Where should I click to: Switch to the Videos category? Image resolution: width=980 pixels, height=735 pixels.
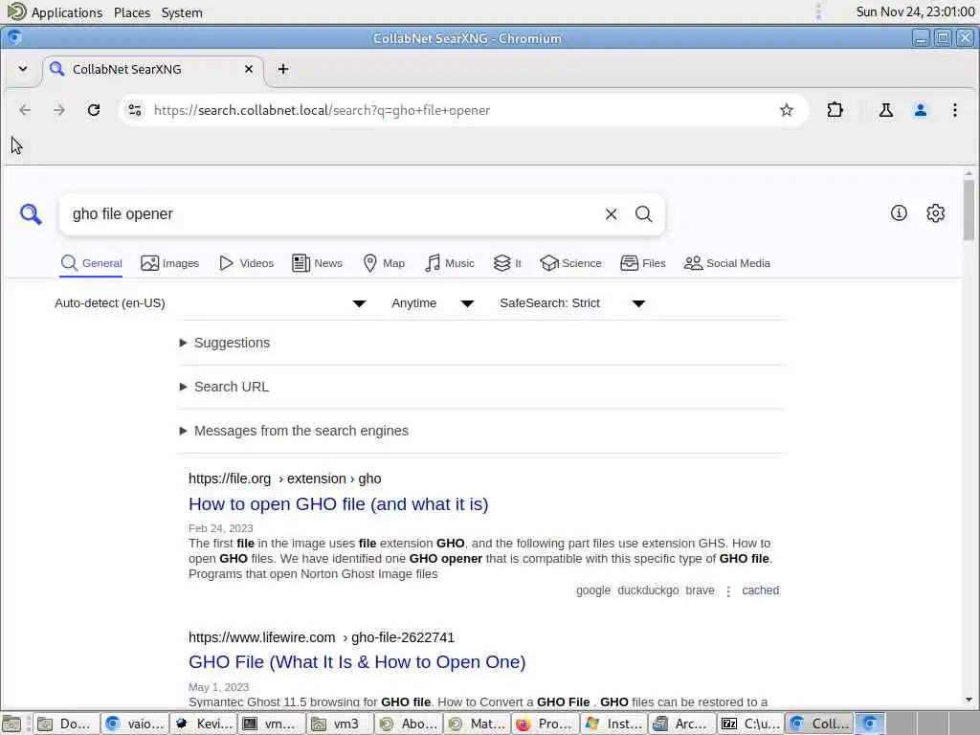[246, 263]
